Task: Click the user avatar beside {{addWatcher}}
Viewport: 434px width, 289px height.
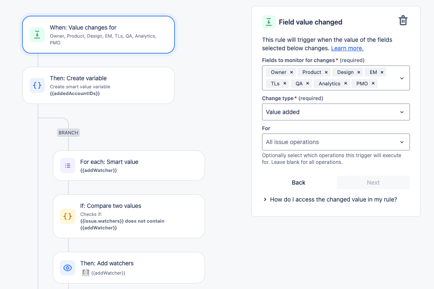Action: pyautogui.click(x=85, y=273)
